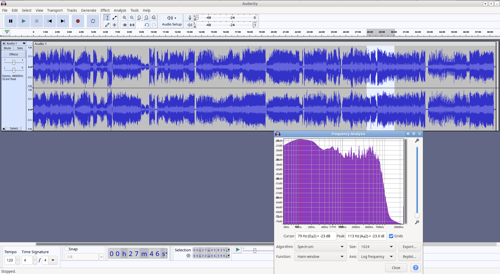The width and height of the screenshot is (500, 274).
Task: Solo the Audio 1 track
Action: click(20, 48)
